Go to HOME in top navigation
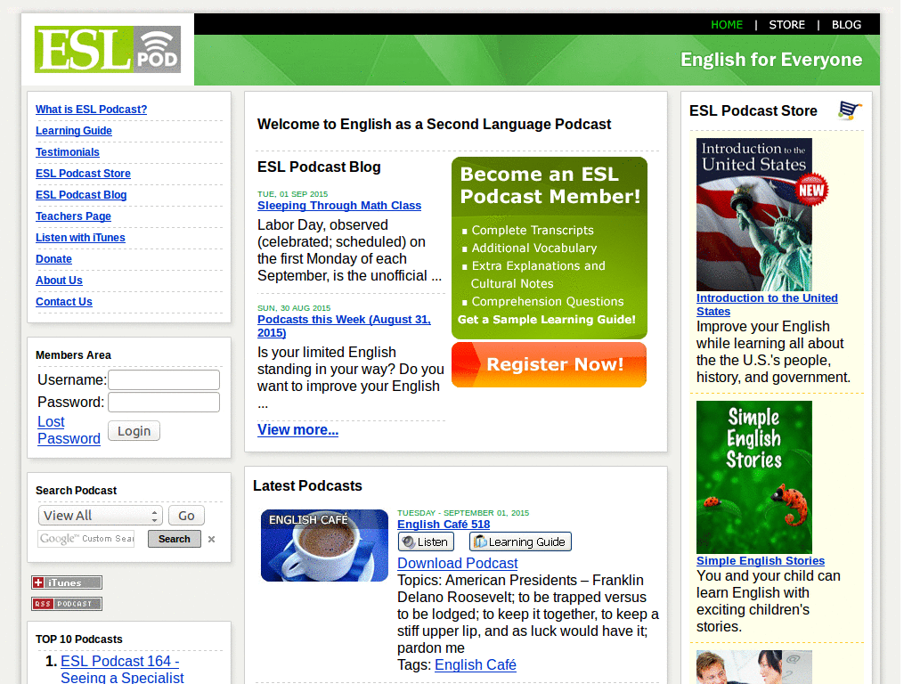Screen dimensions: 912x684 point(727,24)
